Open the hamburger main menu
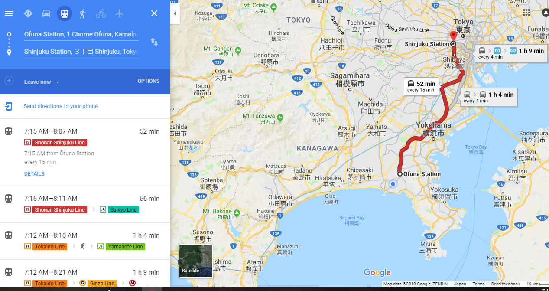The image size is (549, 291). pos(9,13)
